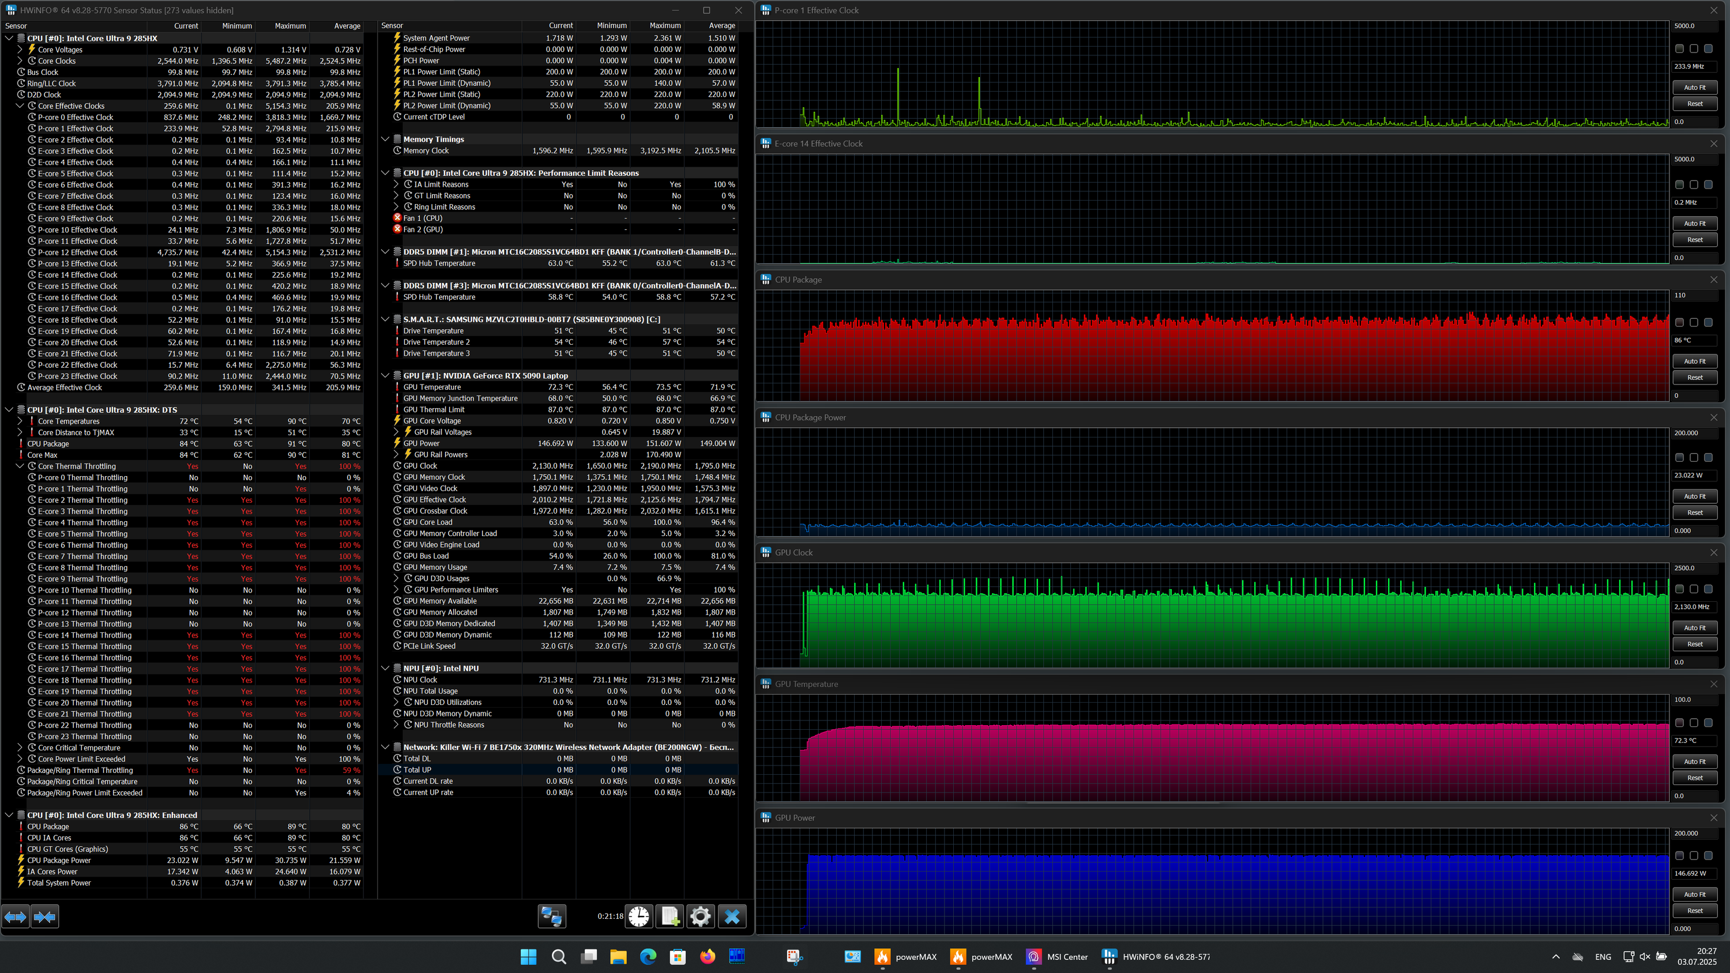The width and height of the screenshot is (1730, 973).
Task: Toggle first checkbox in CPU Package graph
Action: pyautogui.click(x=1679, y=322)
